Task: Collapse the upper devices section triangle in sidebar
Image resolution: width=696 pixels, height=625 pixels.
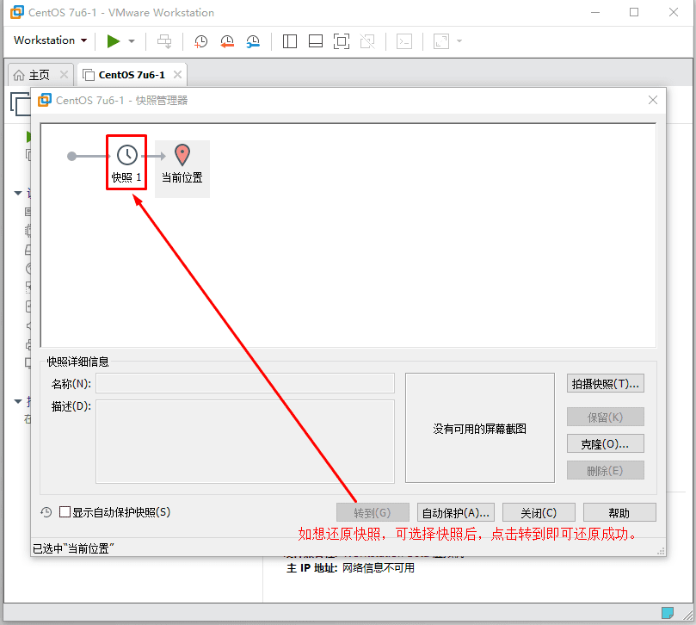Action: coord(18,193)
